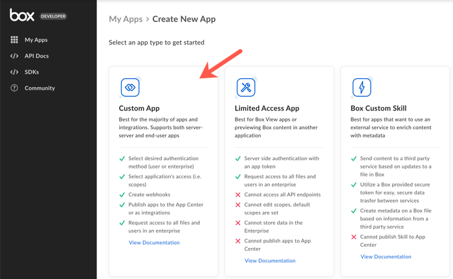Go back to My Apps breadcrumb
The image size is (453, 279).
126,19
